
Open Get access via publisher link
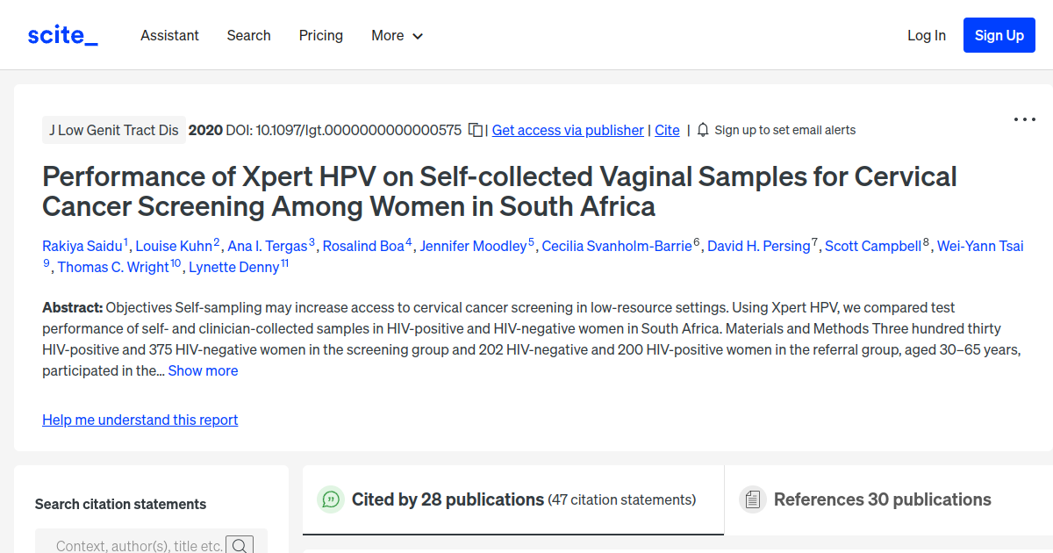point(567,130)
